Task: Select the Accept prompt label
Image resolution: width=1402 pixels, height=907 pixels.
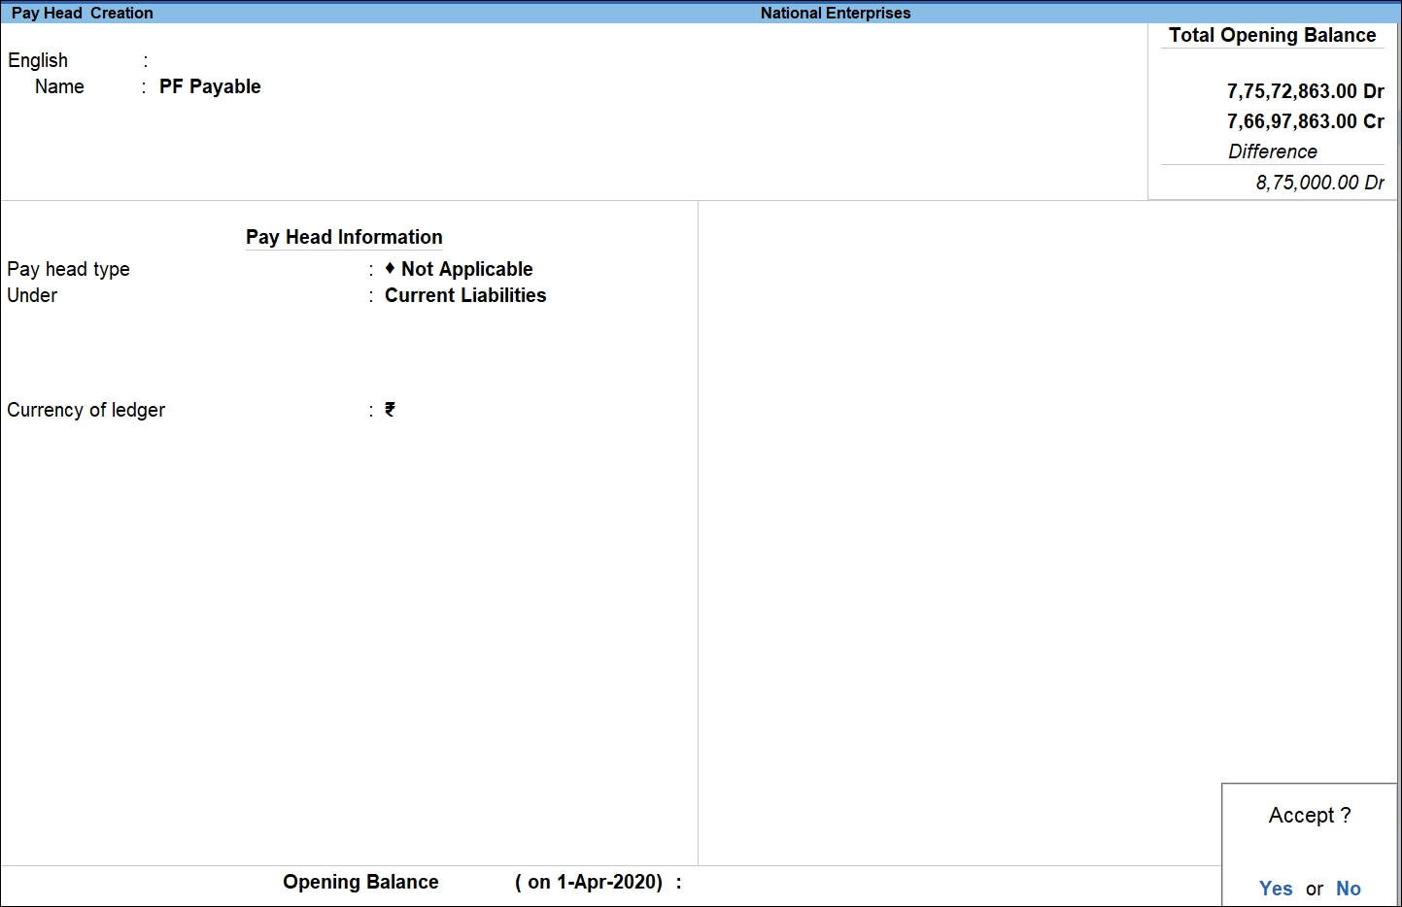Action: pyautogui.click(x=1309, y=816)
